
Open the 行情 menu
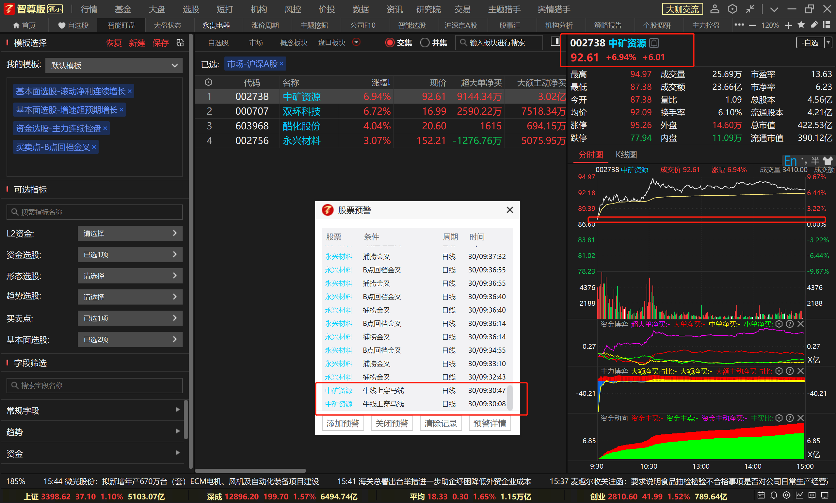click(x=89, y=9)
